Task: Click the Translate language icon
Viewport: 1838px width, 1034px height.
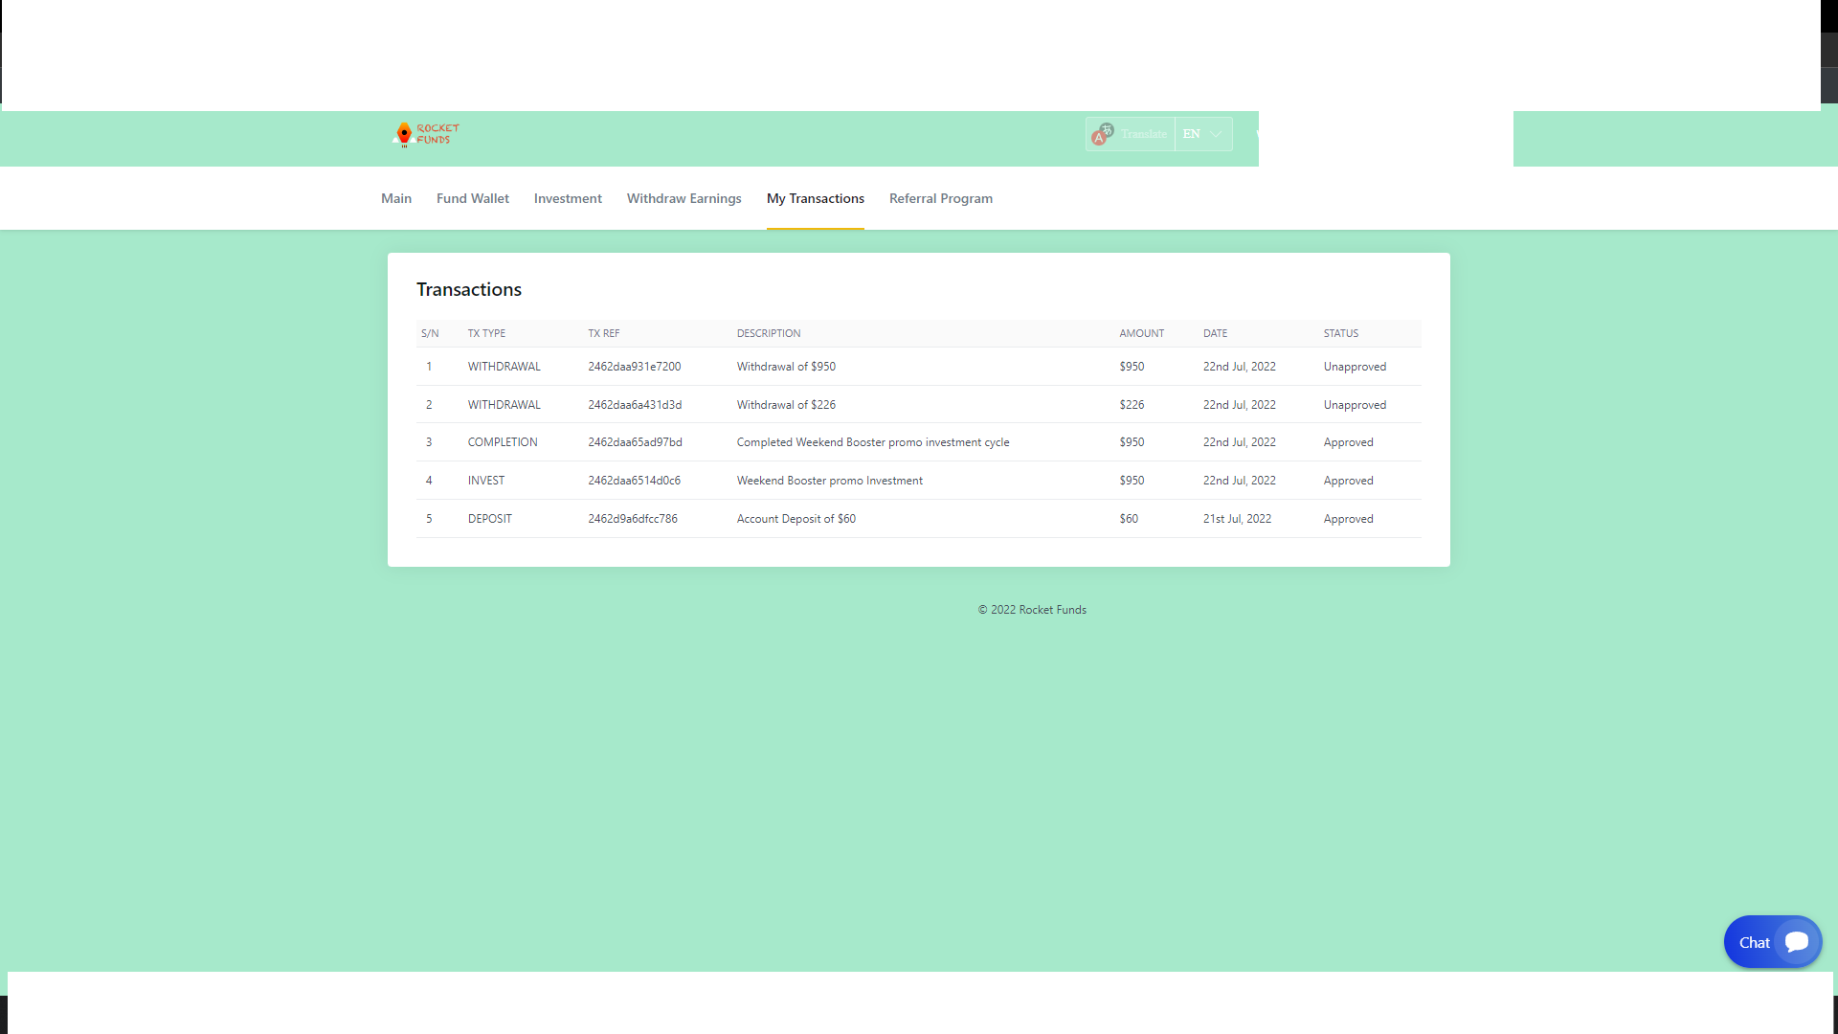Action: click(1102, 134)
